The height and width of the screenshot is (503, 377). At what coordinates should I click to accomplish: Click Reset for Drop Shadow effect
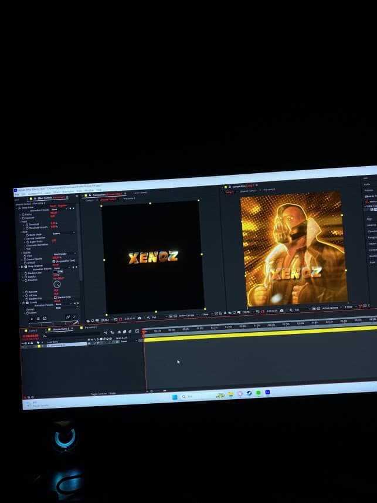(57, 265)
